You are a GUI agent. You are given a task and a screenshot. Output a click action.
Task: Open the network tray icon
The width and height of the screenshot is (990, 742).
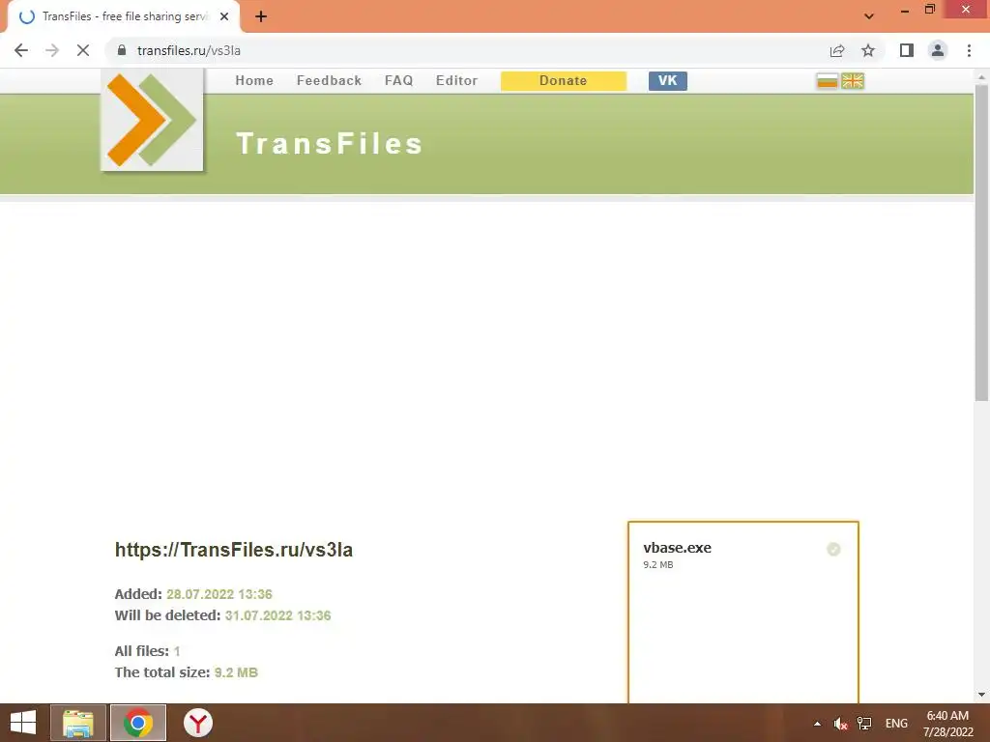[864, 724]
